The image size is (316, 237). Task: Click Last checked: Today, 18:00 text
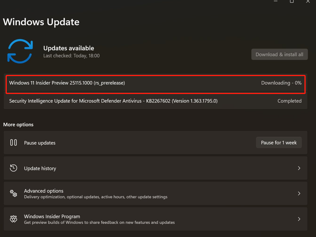[x=71, y=56]
